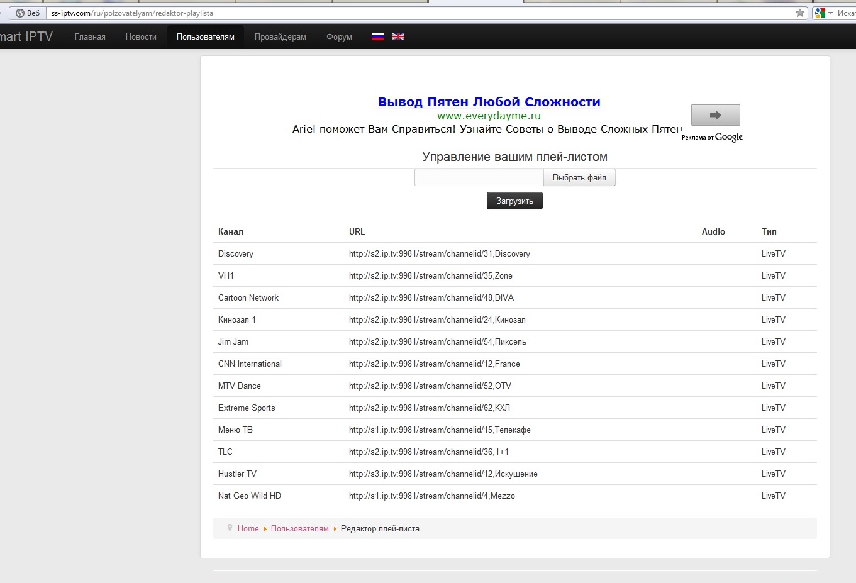This screenshot has height=583, width=856.
Task: Click the Audio column header
Action: tap(713, 231)
